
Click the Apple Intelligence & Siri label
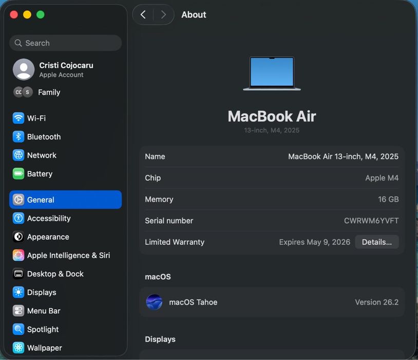(x=68, y=255)
